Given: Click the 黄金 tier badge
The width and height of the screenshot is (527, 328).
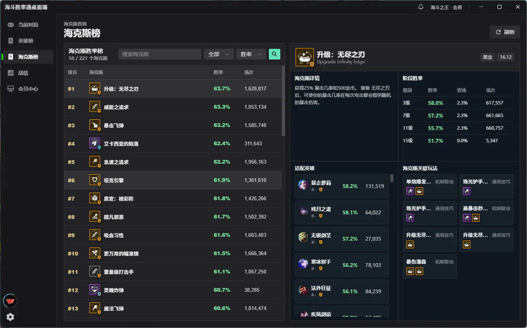Looking at the screenshot, I should pos(488,57).
